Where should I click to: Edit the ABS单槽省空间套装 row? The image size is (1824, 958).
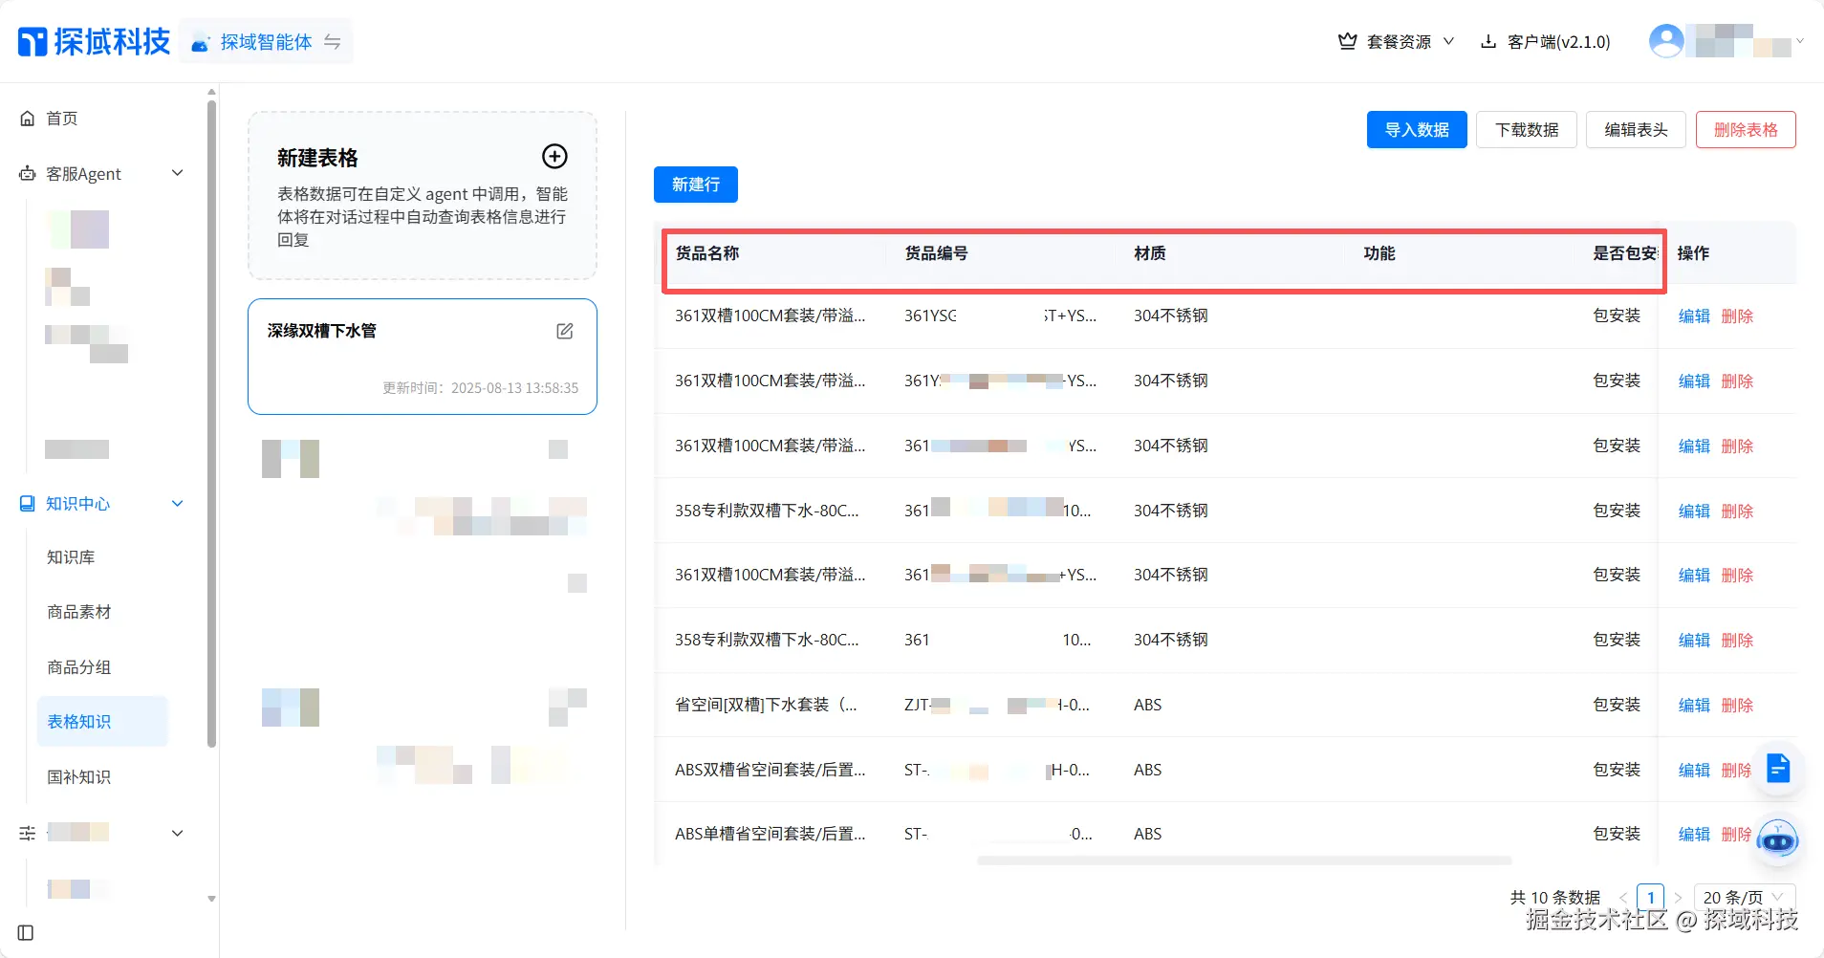click(x=1694, y=835)
